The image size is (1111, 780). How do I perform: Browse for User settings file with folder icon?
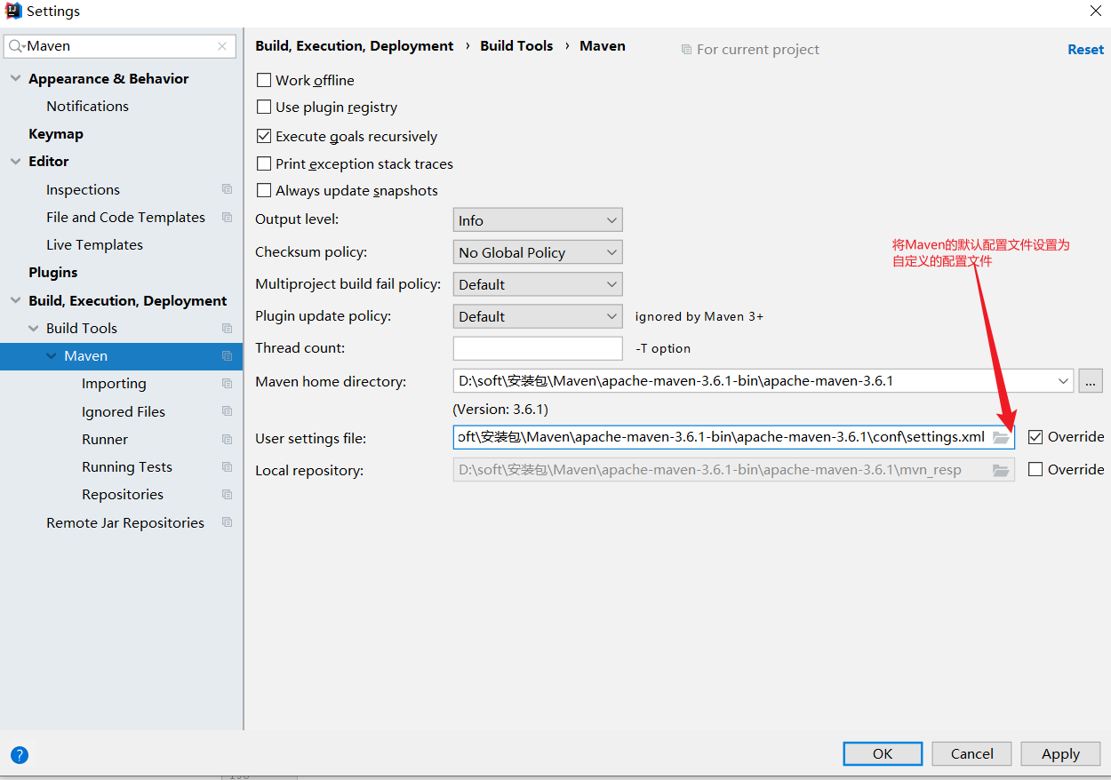pos(1001,437)
